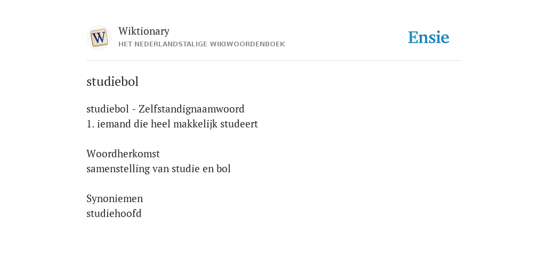This screenshot has width=546, height=273.
Task: Open the Ensie logo link
Action: pos(429,37)
